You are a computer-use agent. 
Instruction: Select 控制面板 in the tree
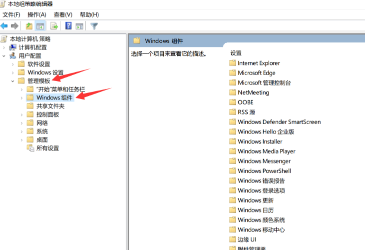coord(47,114)
